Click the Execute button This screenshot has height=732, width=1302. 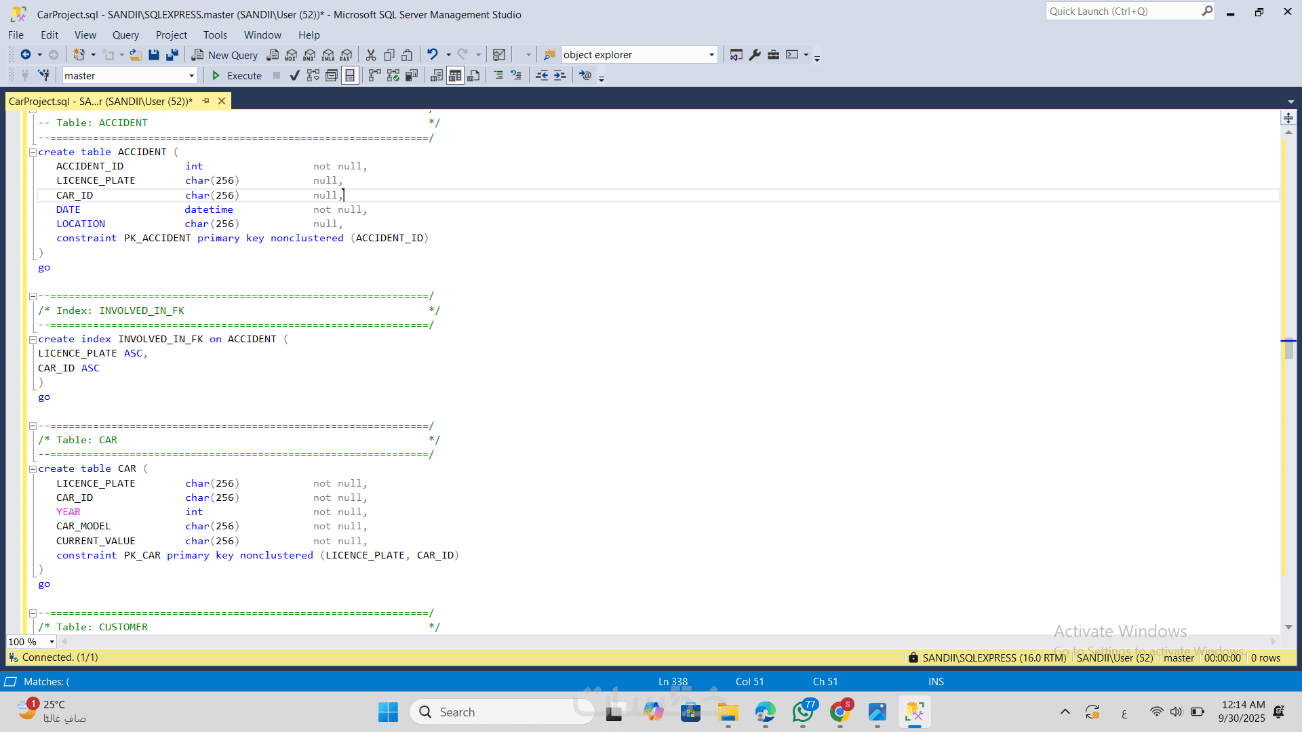click(237, 75)
